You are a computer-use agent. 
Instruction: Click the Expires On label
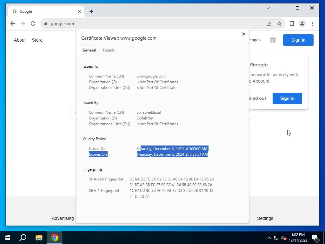click(98, 154)
